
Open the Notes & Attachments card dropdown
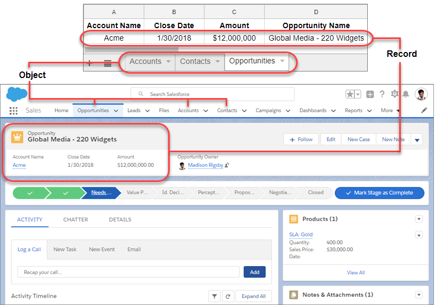[x=419, y=295]
